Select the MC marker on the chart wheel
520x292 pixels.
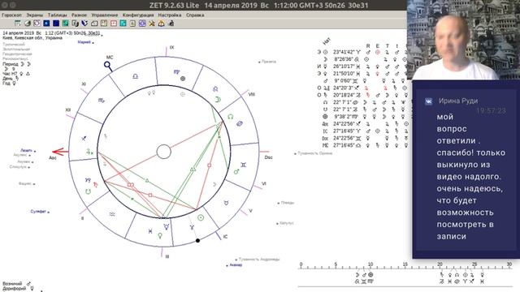[108, 65]
